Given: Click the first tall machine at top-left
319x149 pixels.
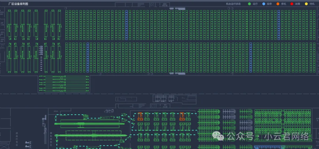Looking at the screenshot, I should click(x=9, y=25).
